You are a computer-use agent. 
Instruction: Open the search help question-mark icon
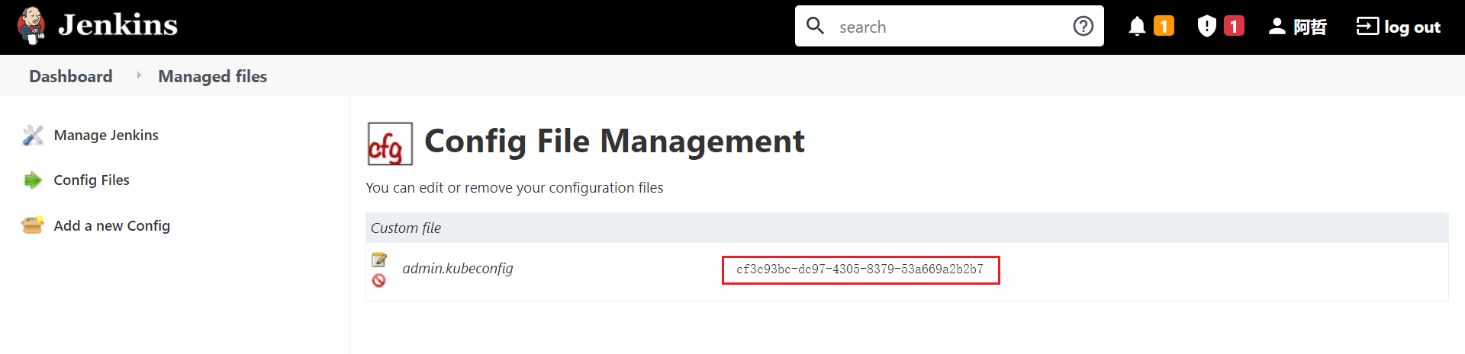[1083, 27]
